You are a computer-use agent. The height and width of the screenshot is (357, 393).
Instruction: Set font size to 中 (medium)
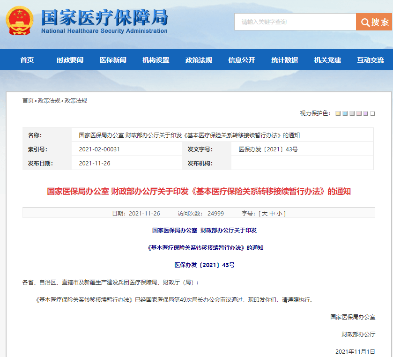(272, 214)
